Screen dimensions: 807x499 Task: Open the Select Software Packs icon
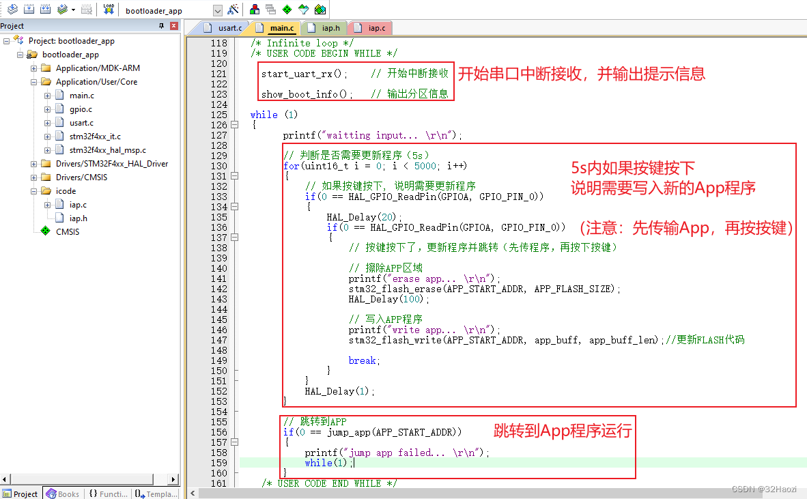[x=303, y=10]
